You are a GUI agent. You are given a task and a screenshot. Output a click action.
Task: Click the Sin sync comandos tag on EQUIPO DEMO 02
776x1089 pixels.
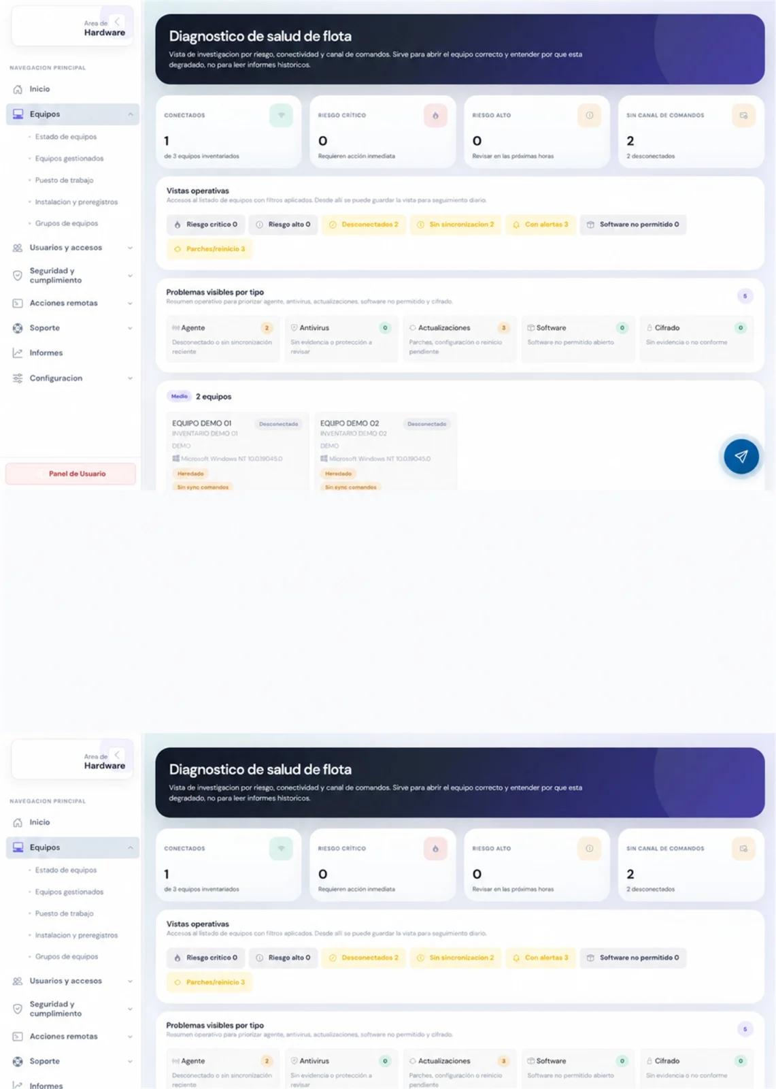pyautogui.click(x=351, y=487)
